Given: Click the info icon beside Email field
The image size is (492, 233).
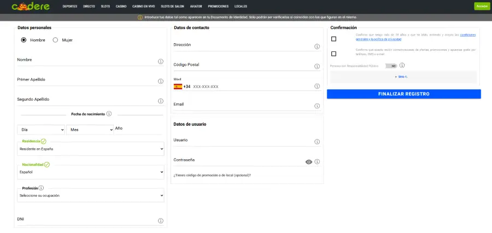Looking at the screenshot, I should 317,106.
